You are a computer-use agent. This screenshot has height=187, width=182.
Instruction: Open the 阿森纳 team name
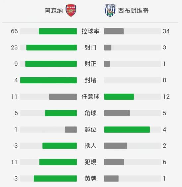(x=54, y=11)
